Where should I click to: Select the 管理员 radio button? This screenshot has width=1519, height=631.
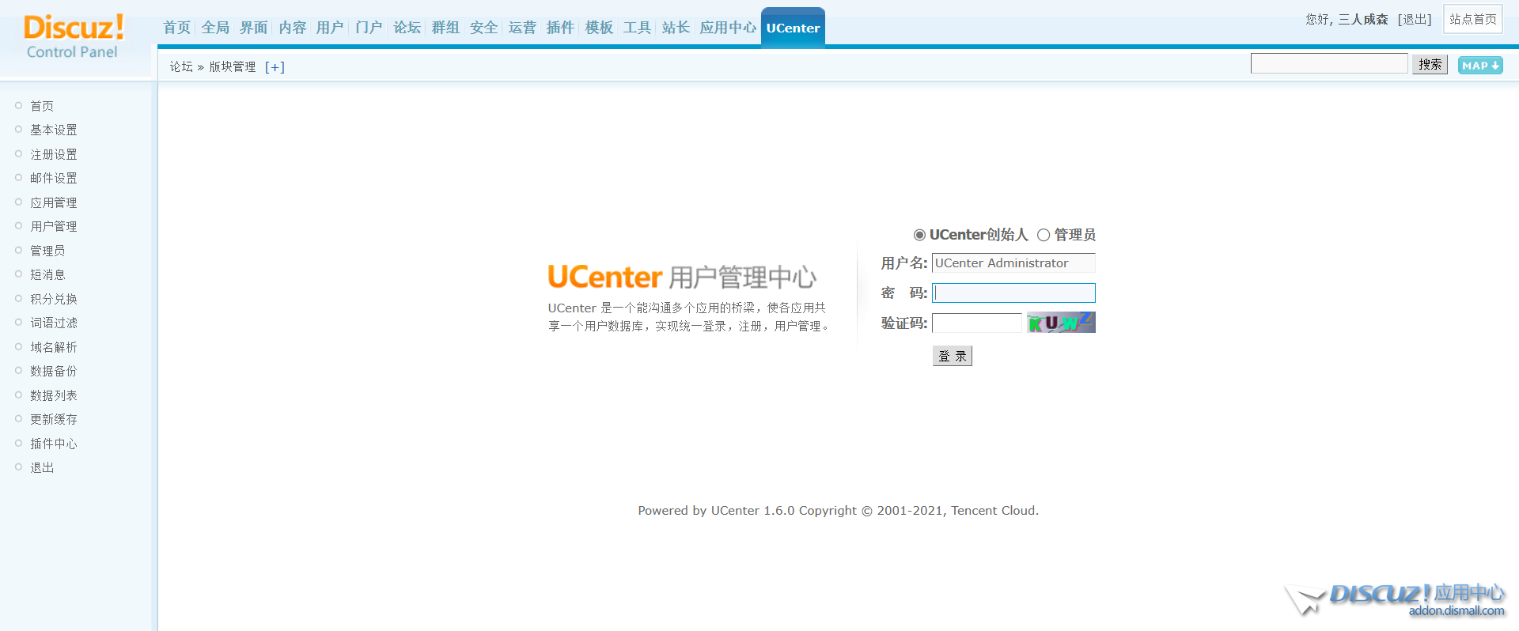[x=1044, y=235]
